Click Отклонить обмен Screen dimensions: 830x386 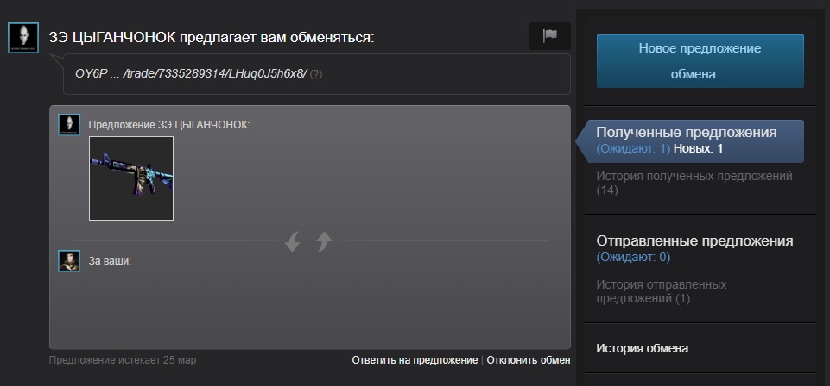(x=529, y=360)
